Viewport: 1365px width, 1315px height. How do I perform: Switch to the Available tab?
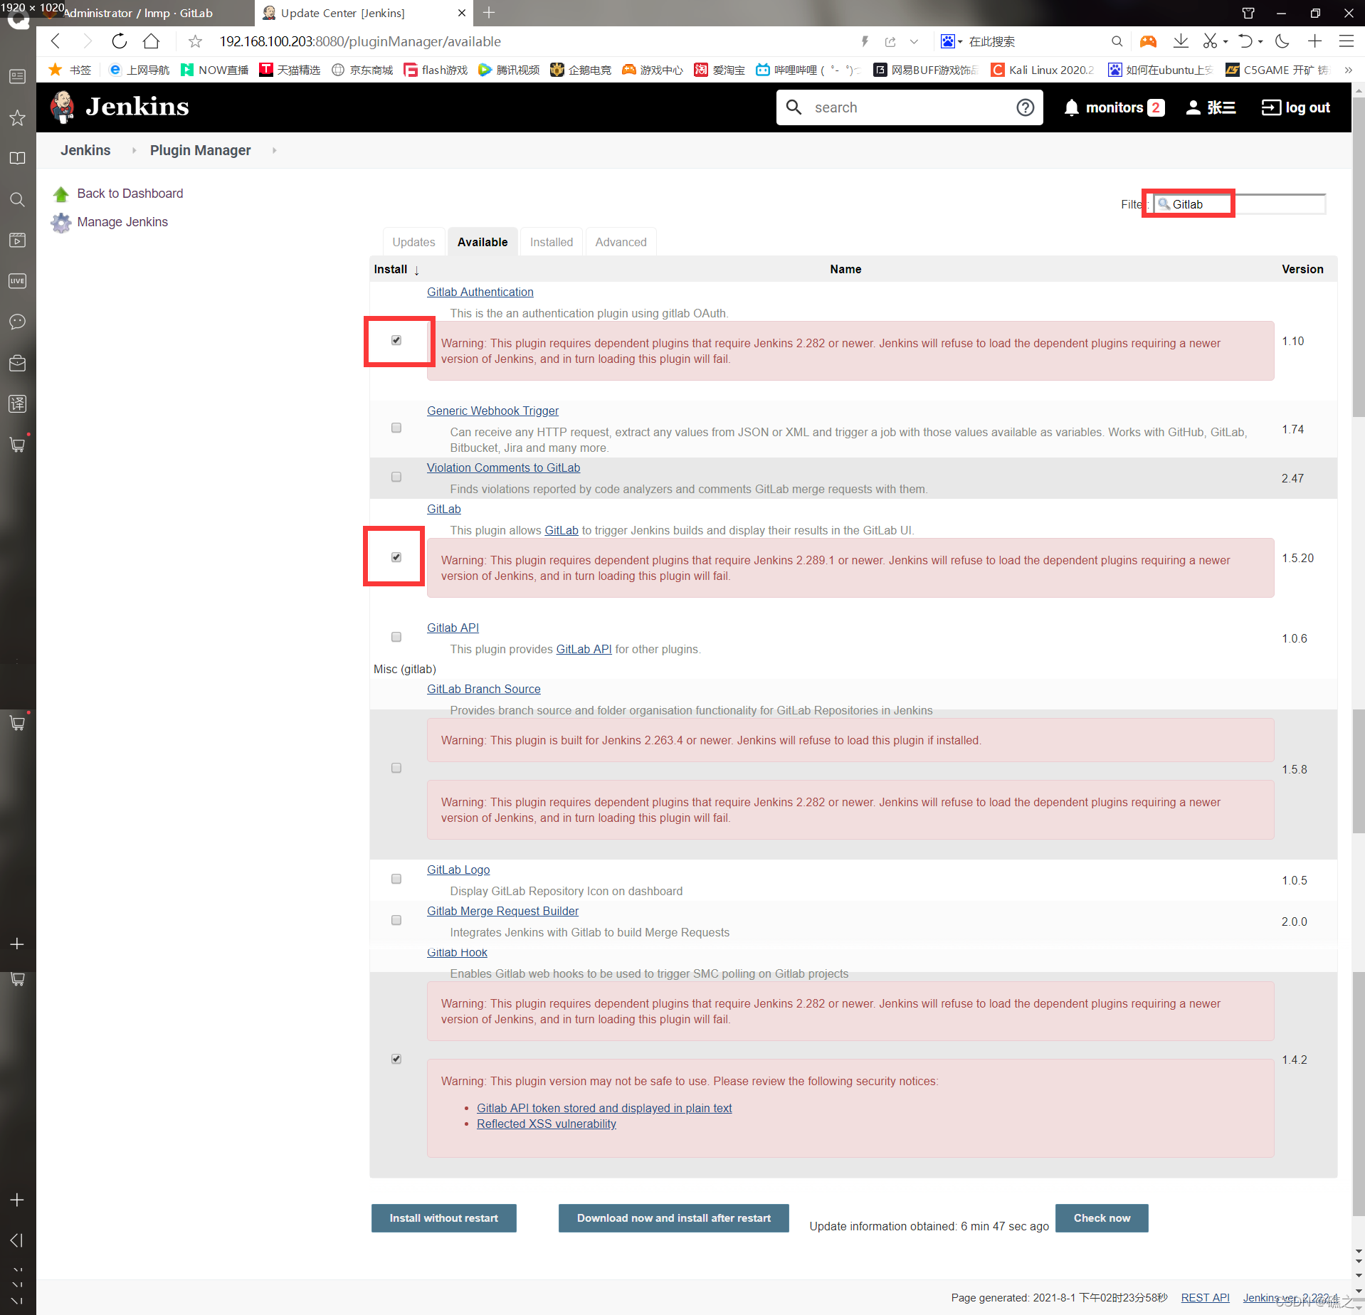[x=483, y=242]
